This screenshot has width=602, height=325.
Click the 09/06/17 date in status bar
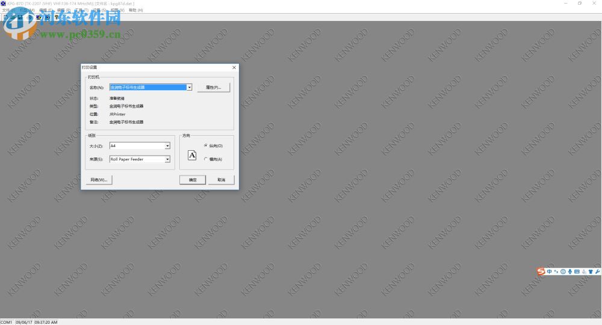click(x=24, y=323)
